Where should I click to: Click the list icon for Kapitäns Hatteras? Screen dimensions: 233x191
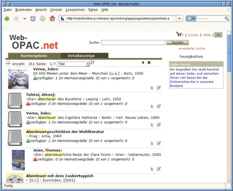152,125
